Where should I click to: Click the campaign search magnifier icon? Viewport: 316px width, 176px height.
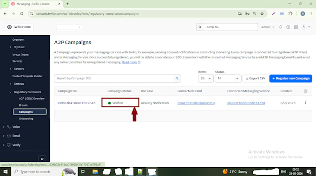[177, 78]
